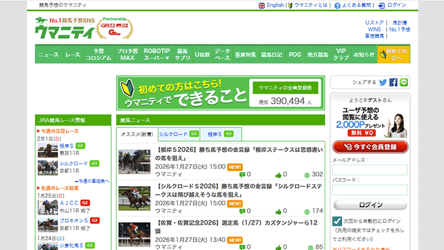Image resolution: width=444 pixels, height=250 pixels.
Task: Open the Twitter share icon
Action: coord(383,82)
